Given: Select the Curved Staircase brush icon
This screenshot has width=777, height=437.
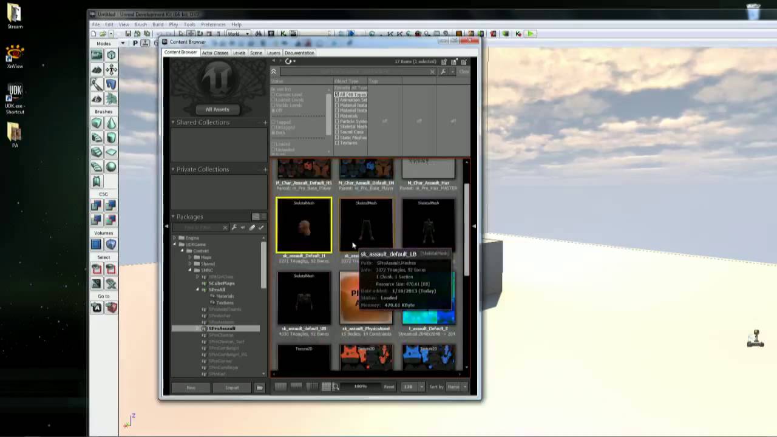Looking at the screenshot, I should coord(97,138).
